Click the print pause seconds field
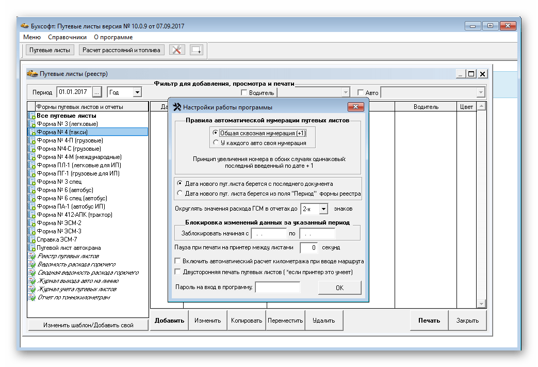The height and width of the screenshot is (367, 538). point(308,248)
